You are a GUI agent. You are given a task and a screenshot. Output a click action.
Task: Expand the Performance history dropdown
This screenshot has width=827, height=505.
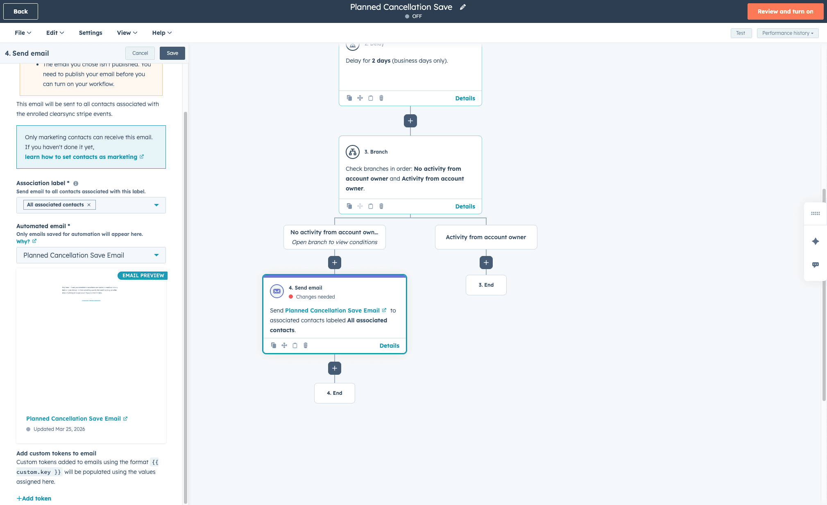click(787, 33)
